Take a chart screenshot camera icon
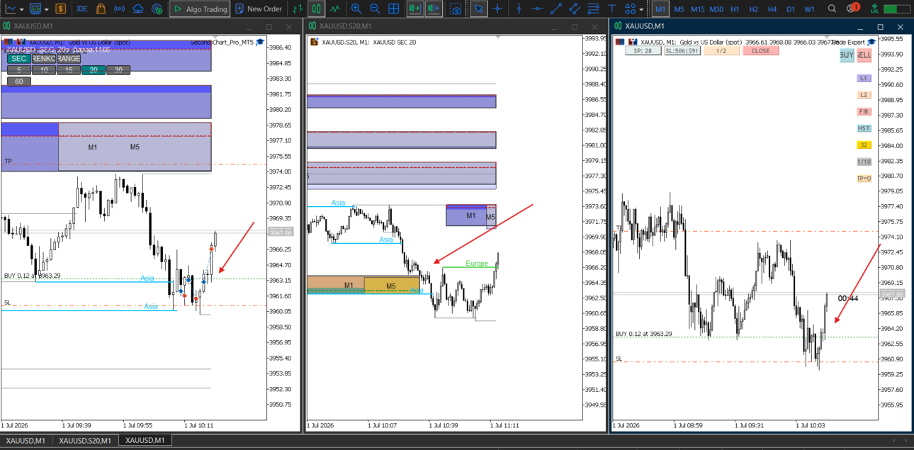Screen dimensions: 914x450 tap(456, 9)
